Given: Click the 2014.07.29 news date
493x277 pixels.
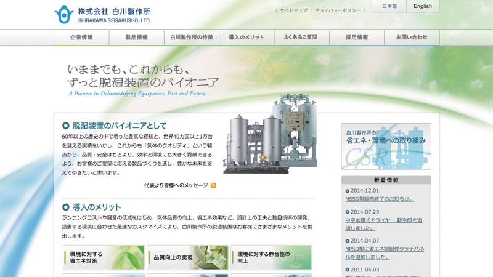Looking at the screenshot, I should pyautogui.click(x=365, y=212).
